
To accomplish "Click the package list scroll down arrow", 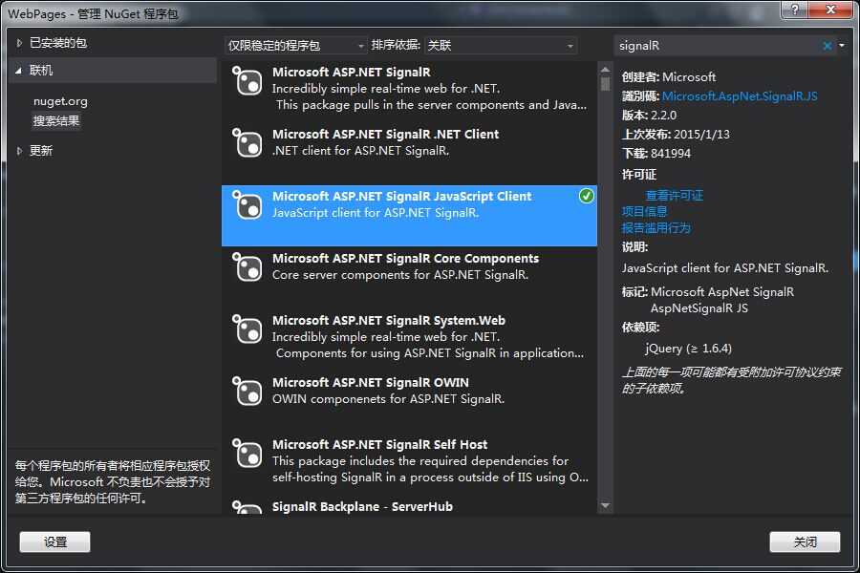I will click(605, 505).
